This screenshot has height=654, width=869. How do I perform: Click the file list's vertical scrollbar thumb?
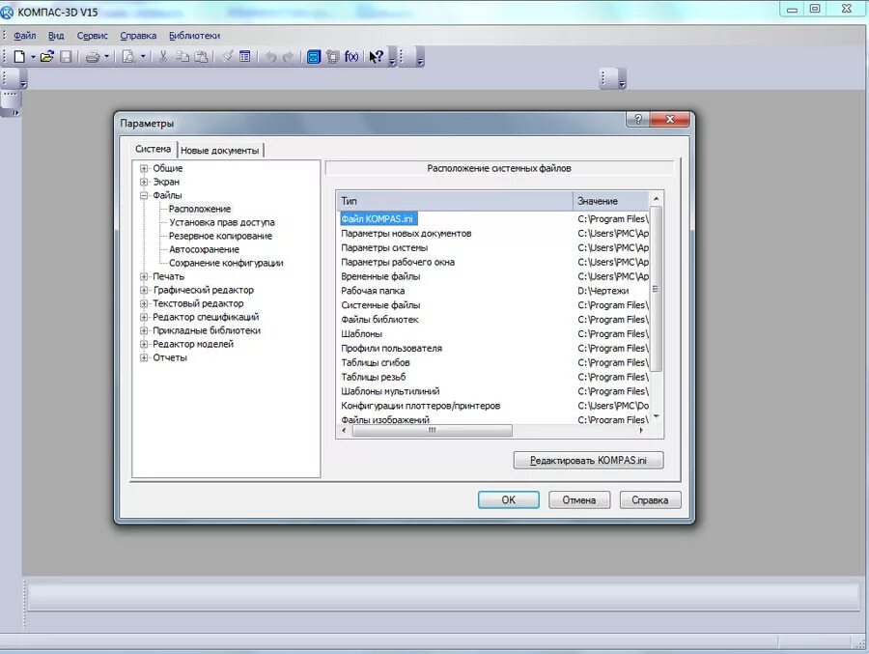[x=656, y=289]
